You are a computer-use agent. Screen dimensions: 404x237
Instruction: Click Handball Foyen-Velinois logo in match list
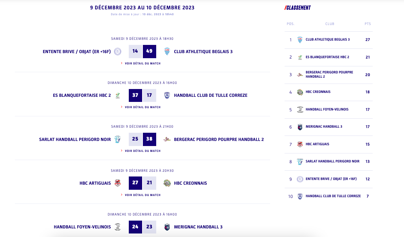[118, 227]
